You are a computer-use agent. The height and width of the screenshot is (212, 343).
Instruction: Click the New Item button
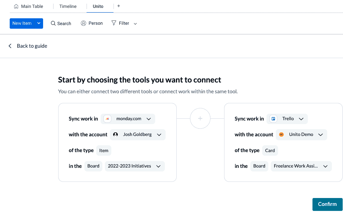coord(22,23)
